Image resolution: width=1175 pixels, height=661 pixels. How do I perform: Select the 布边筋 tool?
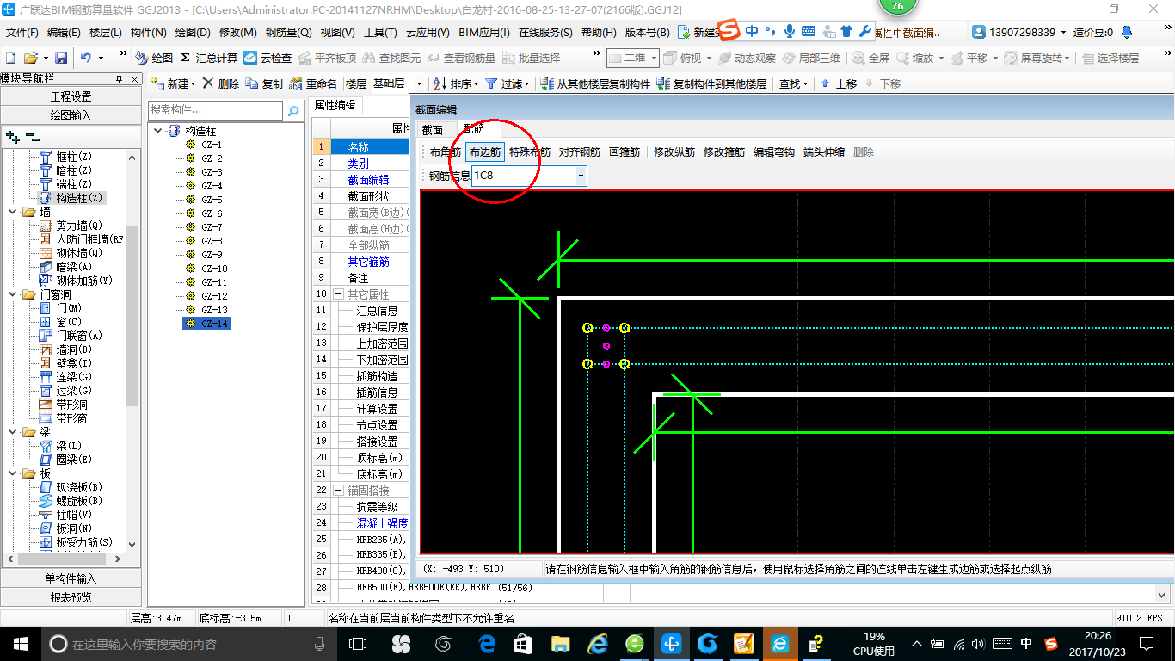pyautogui.click(x=484, y=152)
